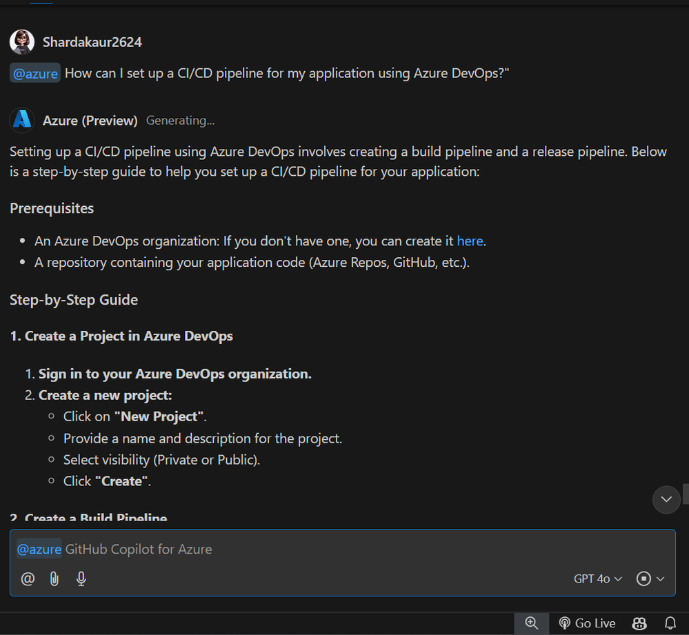Click the @azure chip in the chat input

[x=39, y=549]
